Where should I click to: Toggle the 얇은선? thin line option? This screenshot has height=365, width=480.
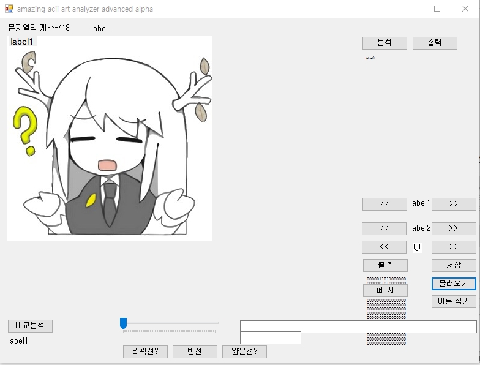[x=244, y=352]
